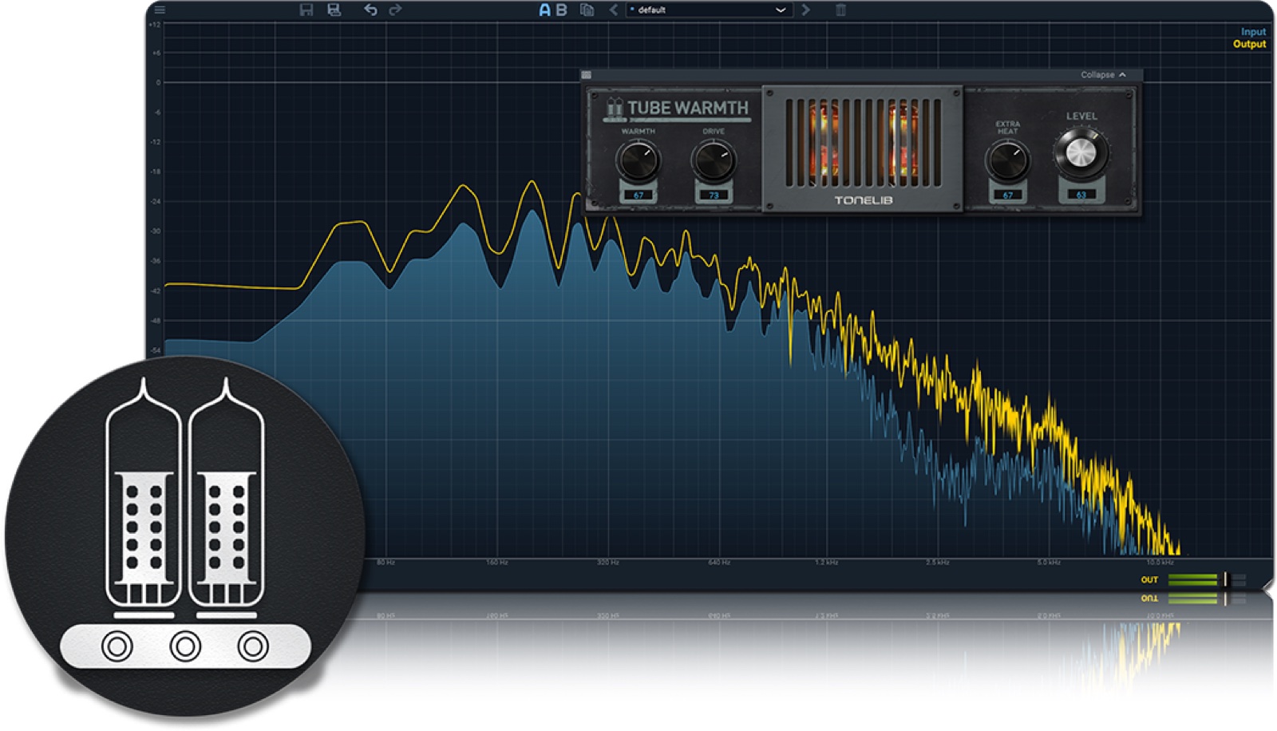Toggle the Output spectrum legend
This screenshot has height=731, width=1277.
pos(1249,44)
